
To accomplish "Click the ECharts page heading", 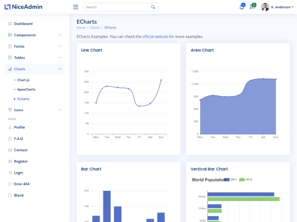I will [87, 22].
